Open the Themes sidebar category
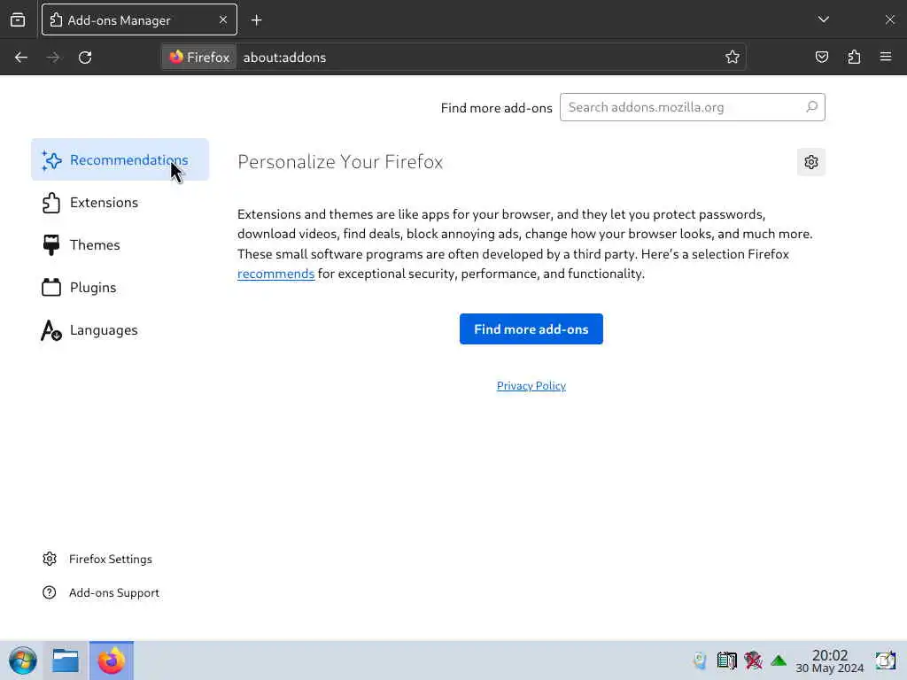This screenshot has height=680, width=907. pos(120,244)
